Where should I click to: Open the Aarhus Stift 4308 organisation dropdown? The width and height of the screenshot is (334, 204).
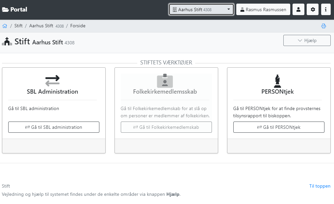click(x=201, y=10)
